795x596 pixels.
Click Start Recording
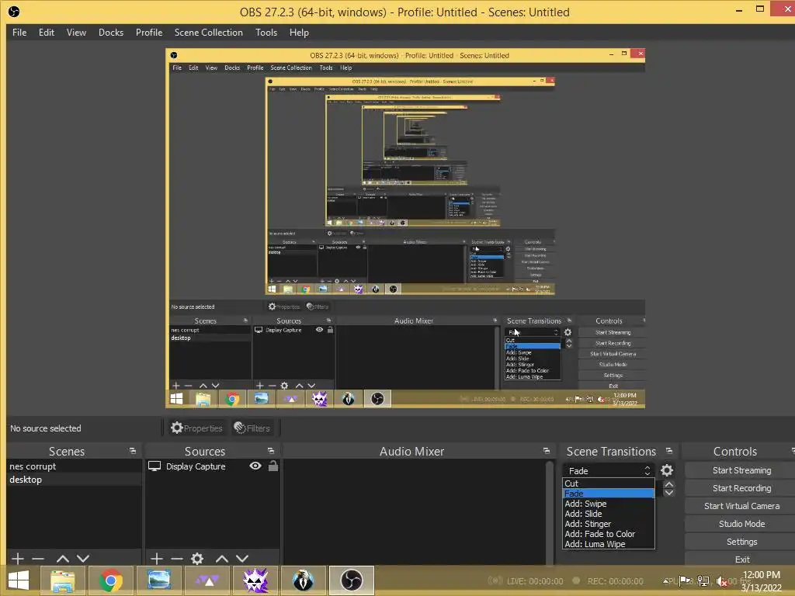click(x=741, y=488)
